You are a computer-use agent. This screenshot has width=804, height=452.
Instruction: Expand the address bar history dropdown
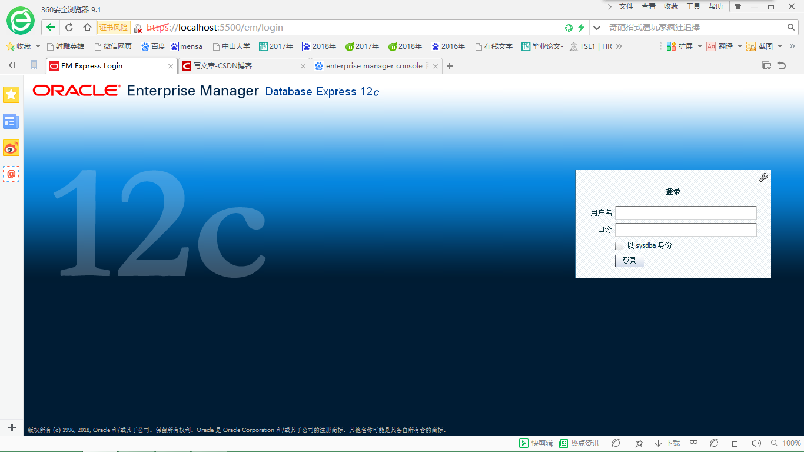[x=597, y=28]
